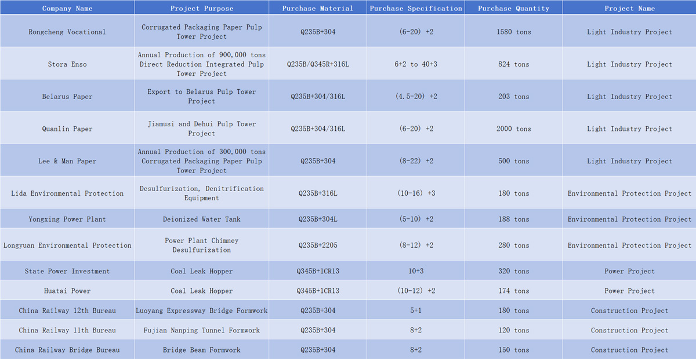Click the Power Plant Chimney Desulfurization cell
Viewport: 696px width, 359px height.
point(202,245)
